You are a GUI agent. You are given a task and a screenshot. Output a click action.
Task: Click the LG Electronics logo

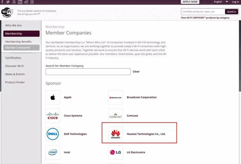pos(116,152)
